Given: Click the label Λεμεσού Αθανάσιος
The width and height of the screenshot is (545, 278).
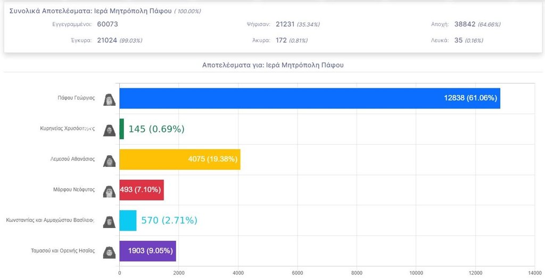Looking at the screenshot, I should coord(72,159).
